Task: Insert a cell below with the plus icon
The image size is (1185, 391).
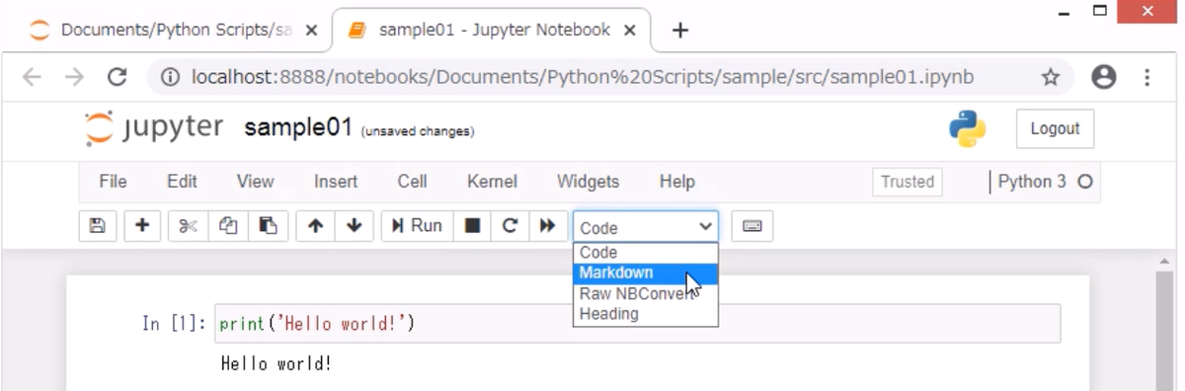Action: [142, 226]
